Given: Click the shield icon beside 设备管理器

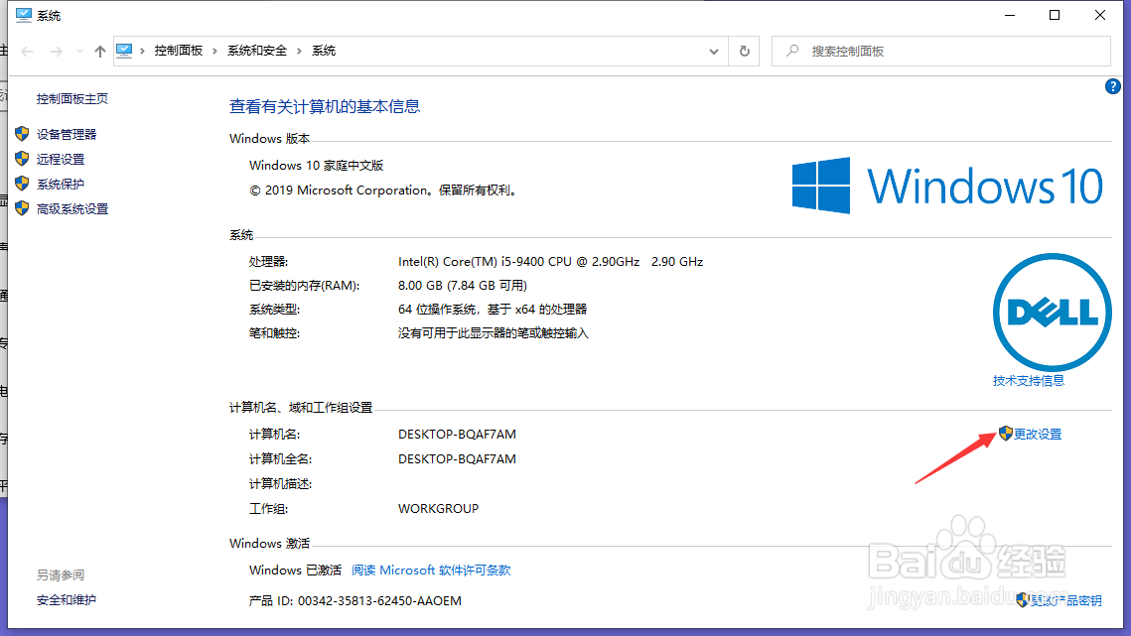Looking at the screenshot, I should click(x=22, y=133).
